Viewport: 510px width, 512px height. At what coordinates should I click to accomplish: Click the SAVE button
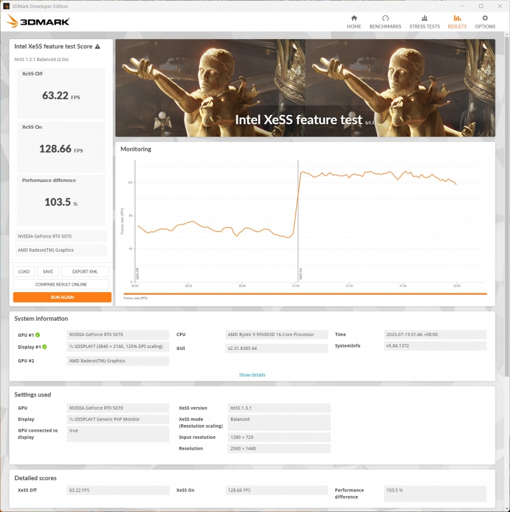48,272
